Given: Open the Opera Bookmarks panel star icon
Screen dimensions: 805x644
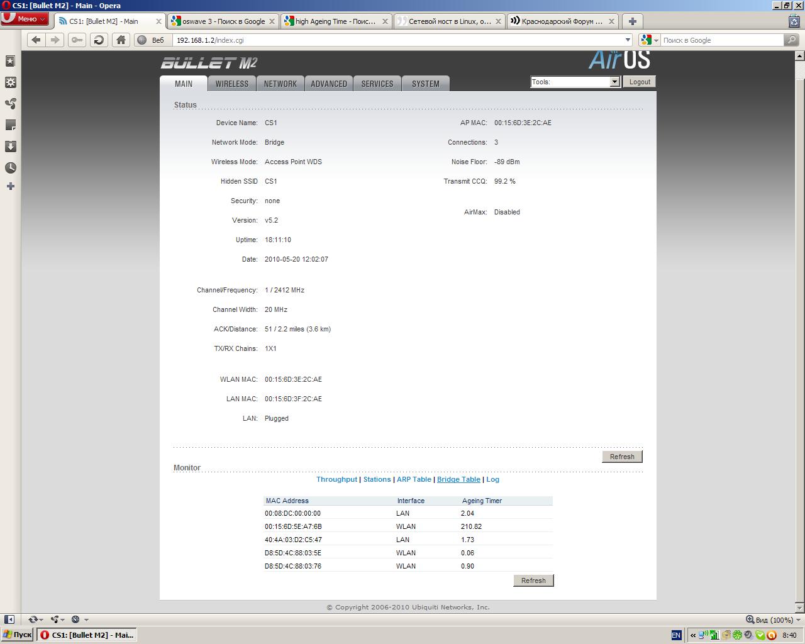Looking at the screenshot, I should (10, 61).
